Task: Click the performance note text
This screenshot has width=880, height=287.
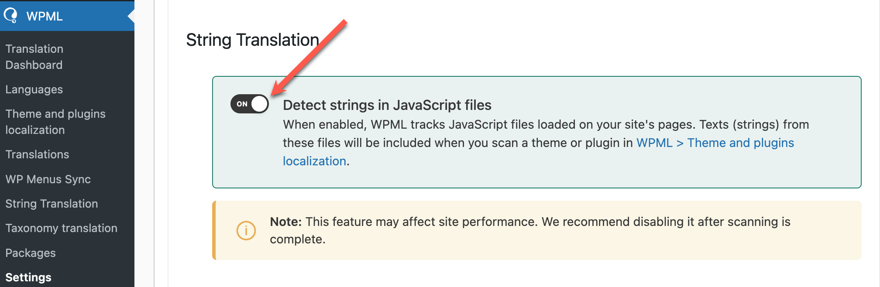Action: click(x=530, y=222)
